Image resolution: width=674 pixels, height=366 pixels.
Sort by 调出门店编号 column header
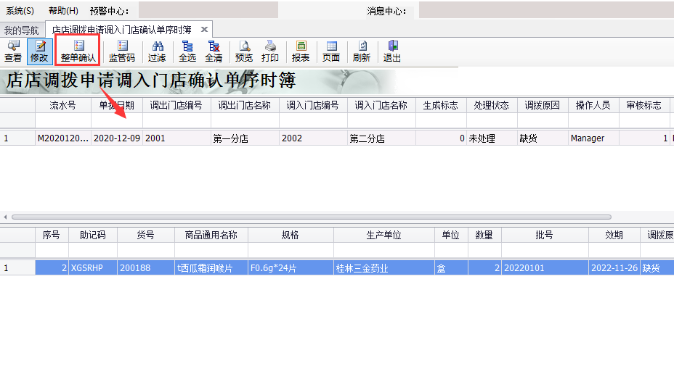[x=176, y=105]
